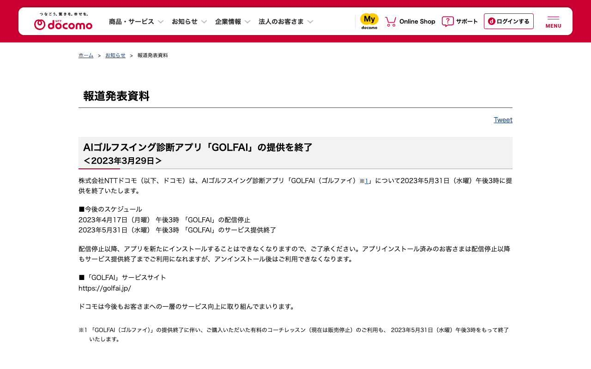
Task: Click the 2023年5月31日 サービス提供終了 schedule line
Action: coord(177,230)
